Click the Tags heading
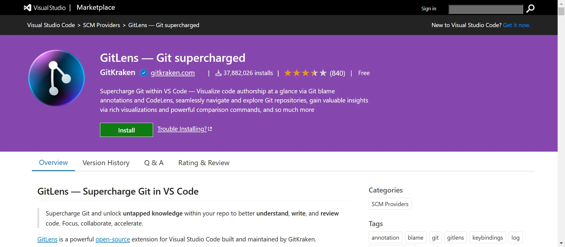The height and width of the screenshot is (247, 565). point(376,224)
